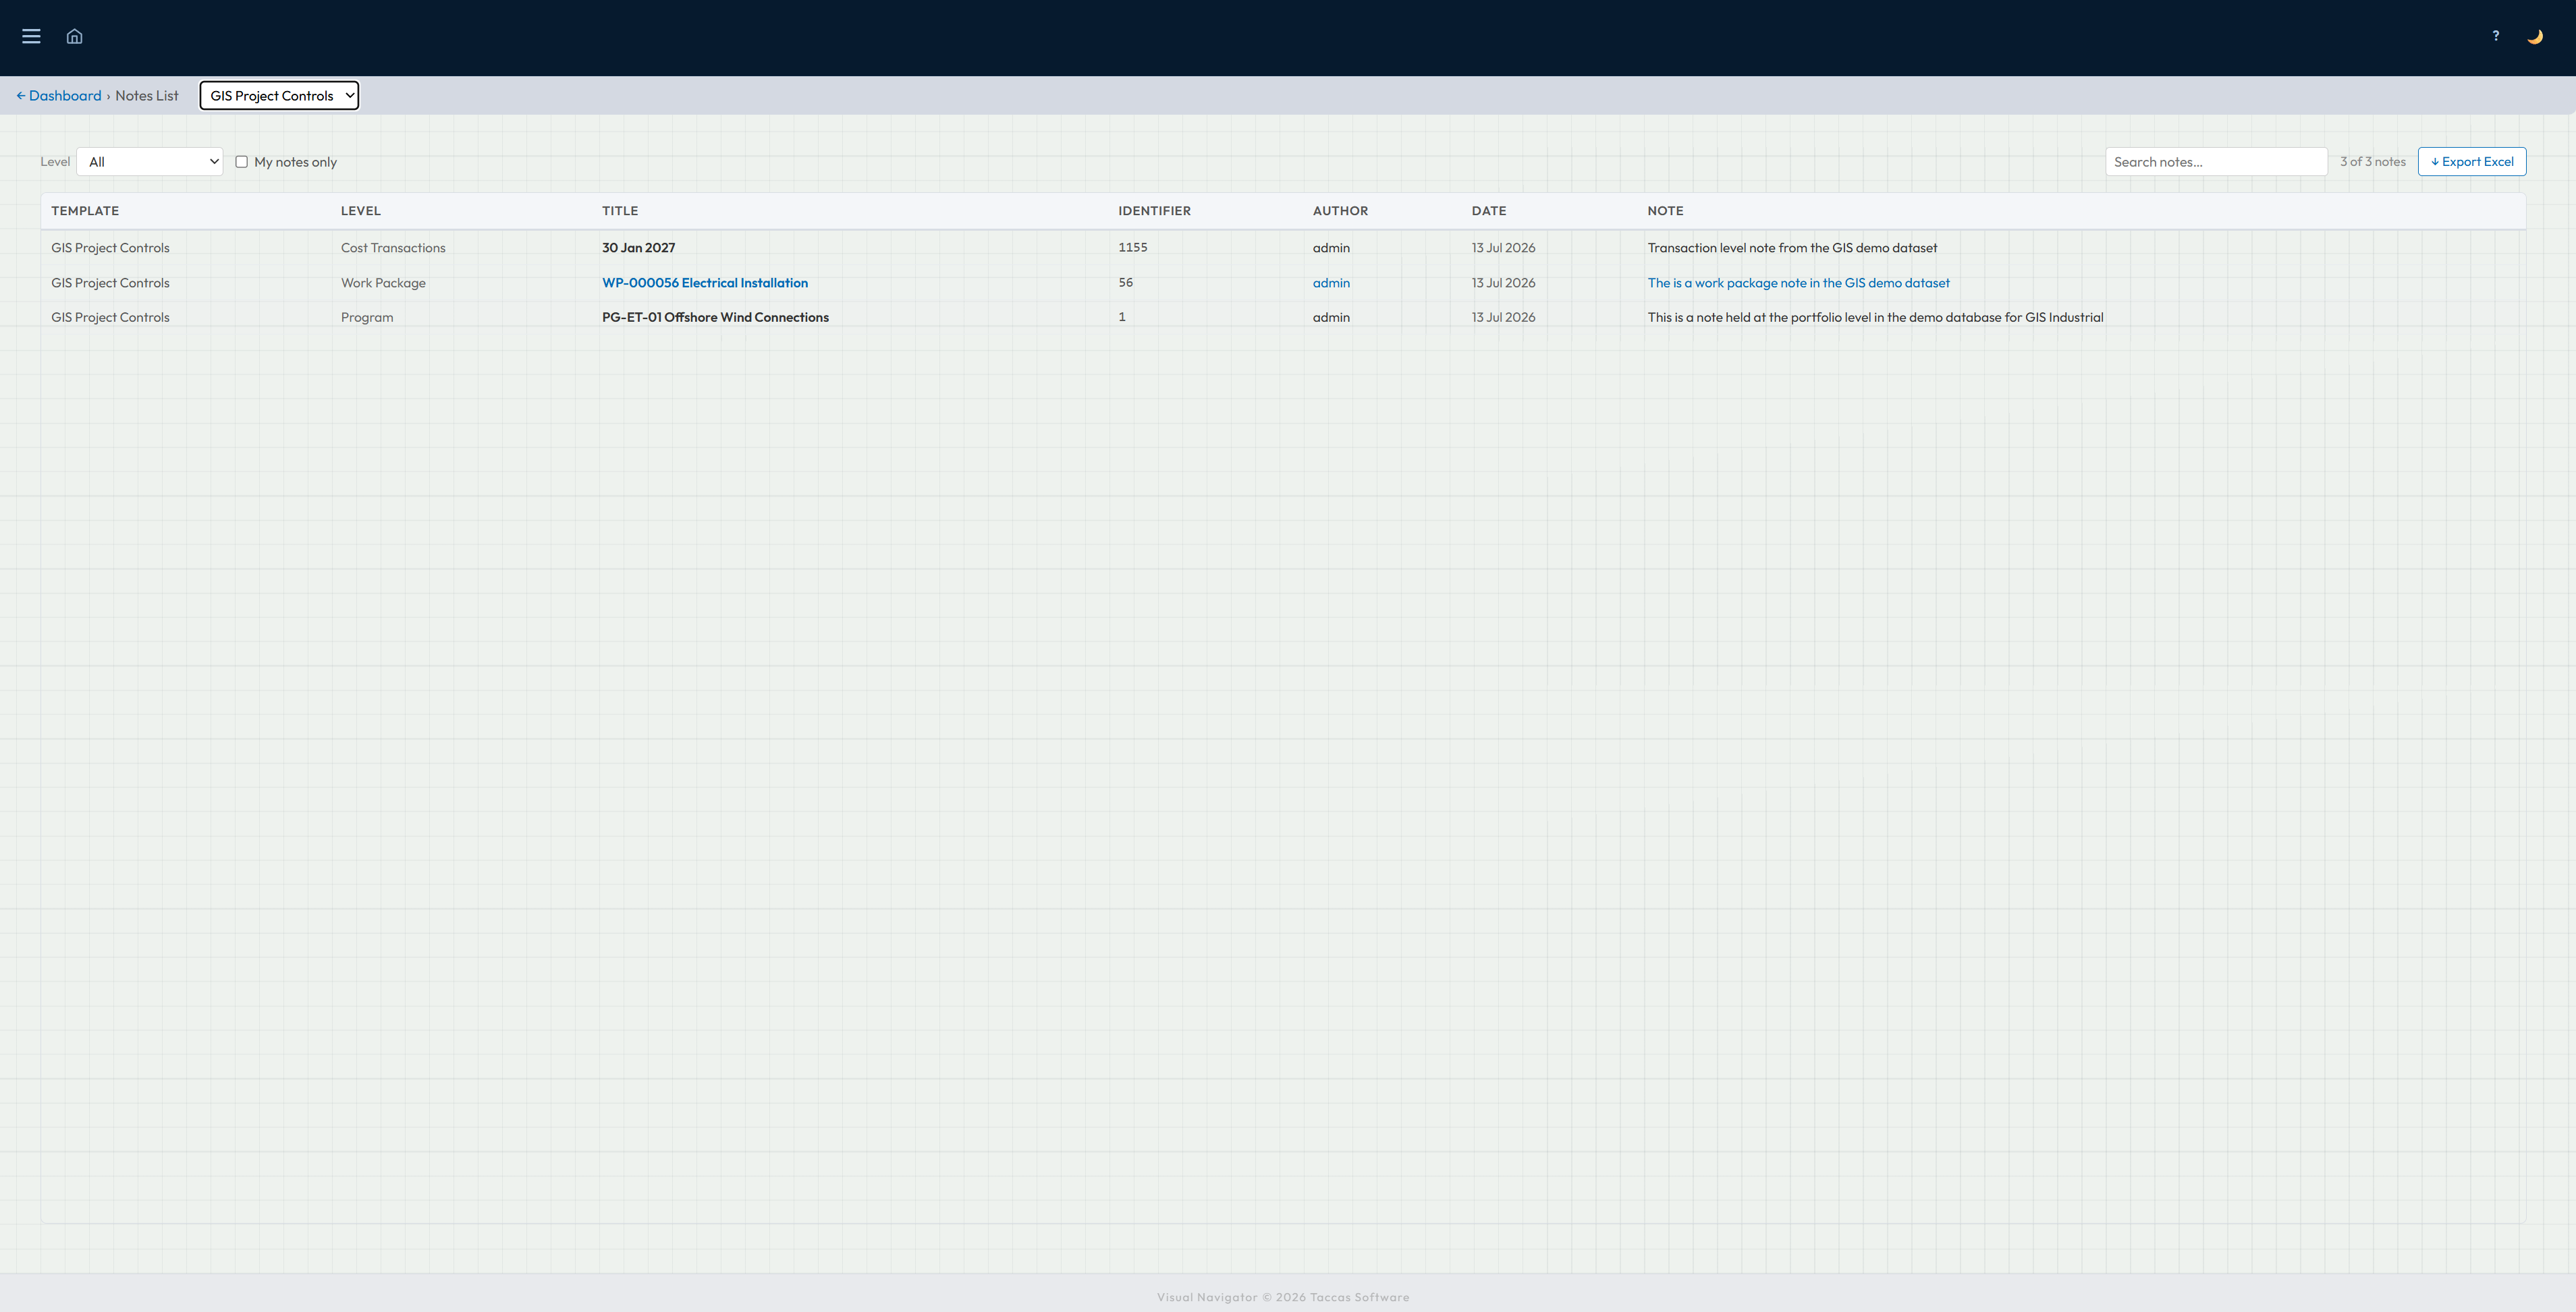Click the Notes List breadcrumb text
The height and width of the screenshot is (1312, 2576).
147,96
